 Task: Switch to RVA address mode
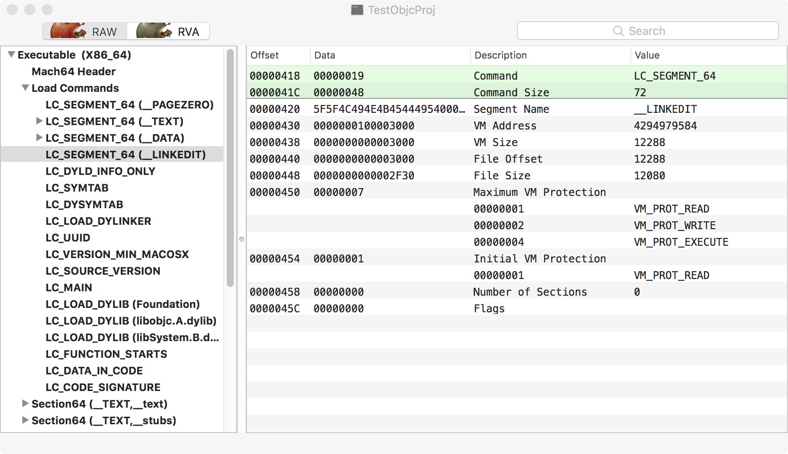(x=168, y=31)
